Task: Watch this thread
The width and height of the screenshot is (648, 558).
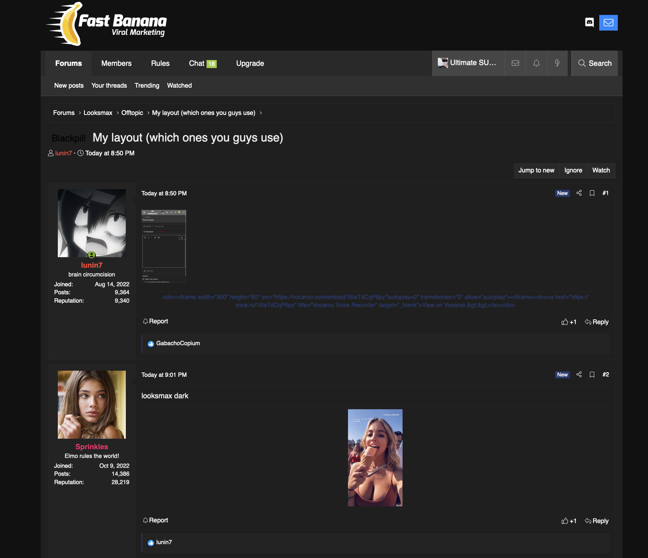Action: (x=601, y=170)
